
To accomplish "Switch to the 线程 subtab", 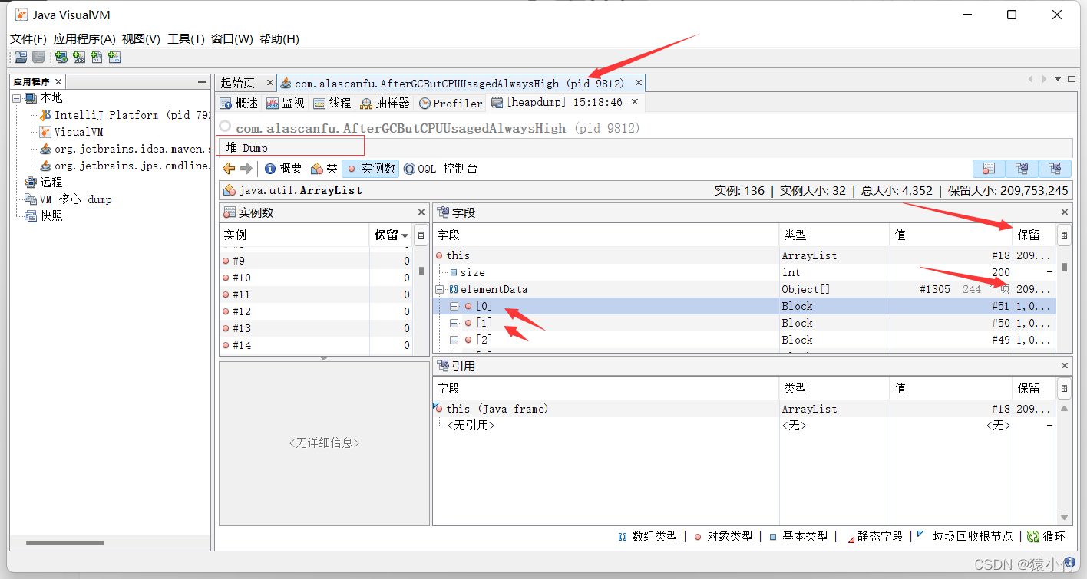I will 332,103.
